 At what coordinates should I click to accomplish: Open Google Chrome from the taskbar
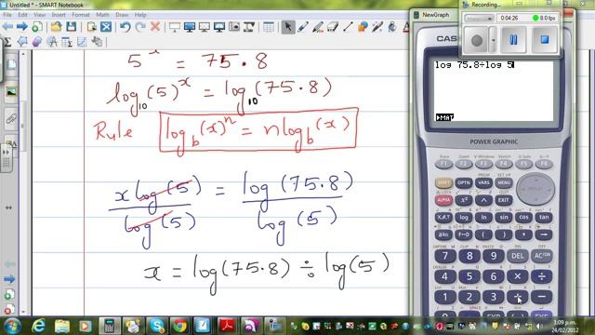pyautogui.click(x=179, y=326)
